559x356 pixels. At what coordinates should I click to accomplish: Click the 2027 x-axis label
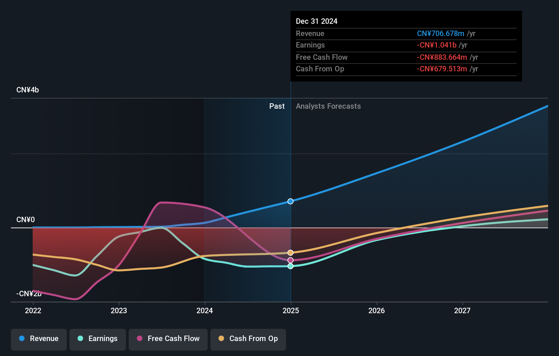pyautogui.click(x=462, y=310)
